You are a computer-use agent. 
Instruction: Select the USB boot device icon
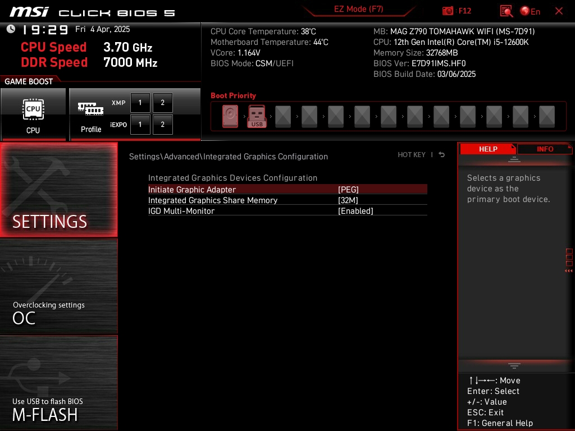click(257, 117)
